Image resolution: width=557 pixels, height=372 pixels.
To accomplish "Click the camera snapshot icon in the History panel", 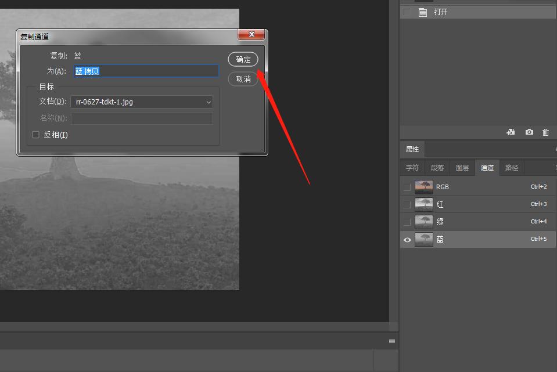I will [x=529, y=132].
